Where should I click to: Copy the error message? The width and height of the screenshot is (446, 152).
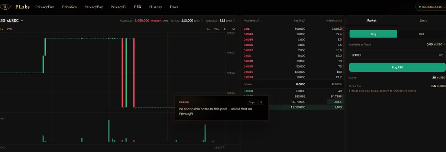[x=252, y=102]
